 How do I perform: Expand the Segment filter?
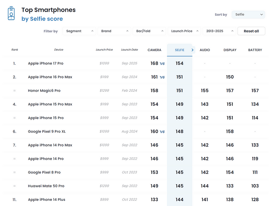click(x=79, y=31)
